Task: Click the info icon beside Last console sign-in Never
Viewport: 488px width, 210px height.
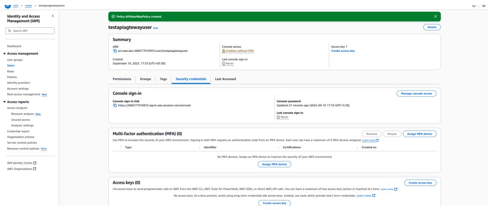Action: [224, 64]
